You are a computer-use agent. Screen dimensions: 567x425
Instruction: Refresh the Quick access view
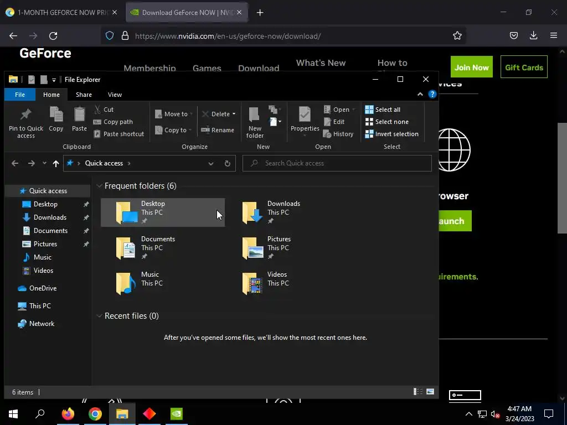click(x=228, y=164)
